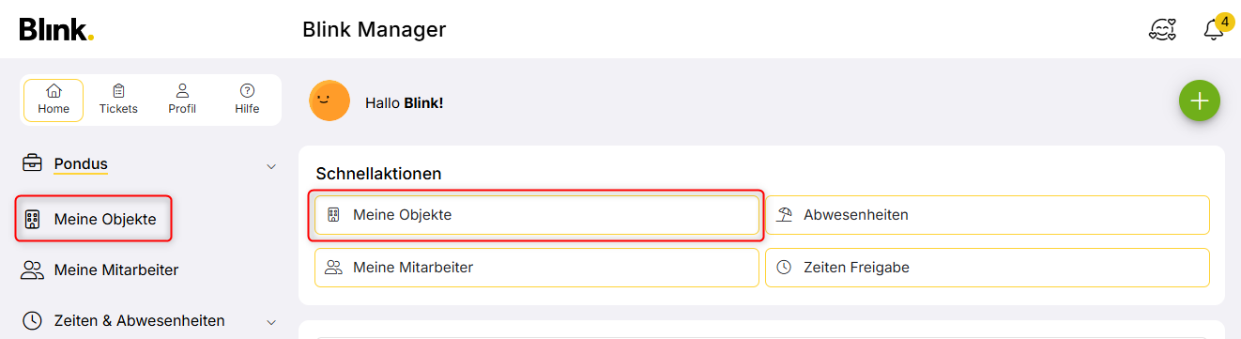
Task: Select Meine Mitarbeiter label in the sidebar
Action: [x=116, y=270]
